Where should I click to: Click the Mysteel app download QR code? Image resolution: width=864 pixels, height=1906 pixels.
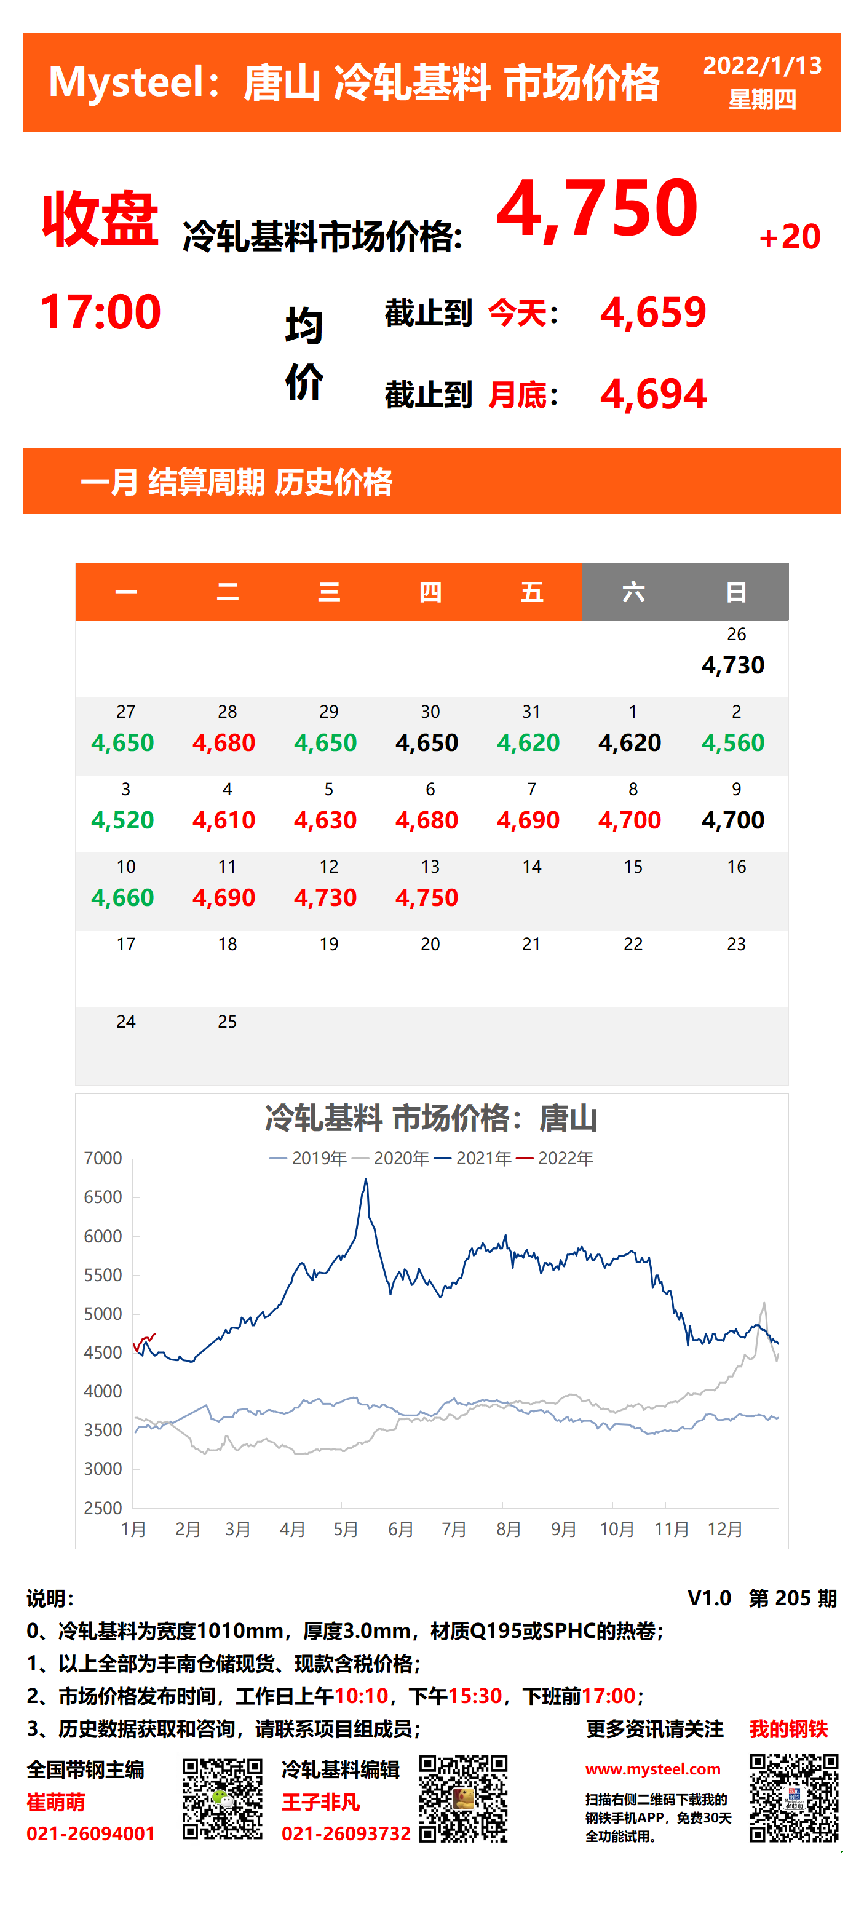[794, 1797]
